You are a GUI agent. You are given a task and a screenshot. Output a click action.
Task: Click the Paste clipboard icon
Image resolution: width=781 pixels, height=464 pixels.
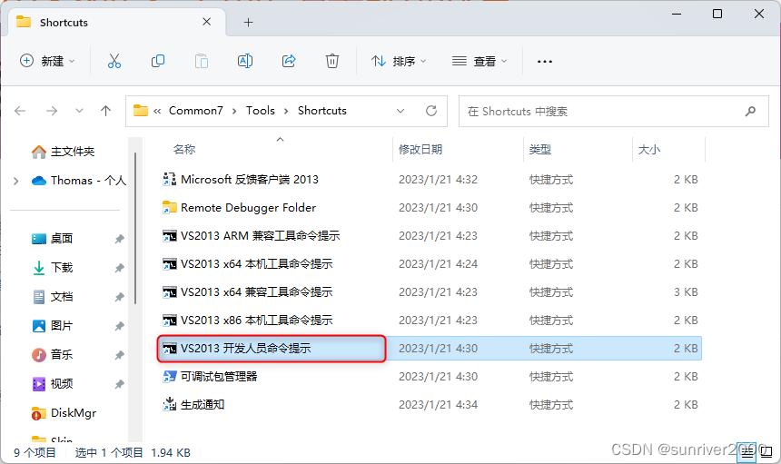[202, 61]
